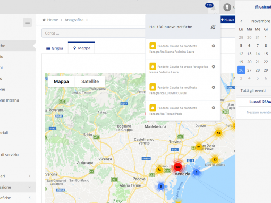Image resolution: width=271 pixels, height=203 pixels.
Task: Dismiss the 'ha creato l'anagrafica' notification
Action: point(214,67)
